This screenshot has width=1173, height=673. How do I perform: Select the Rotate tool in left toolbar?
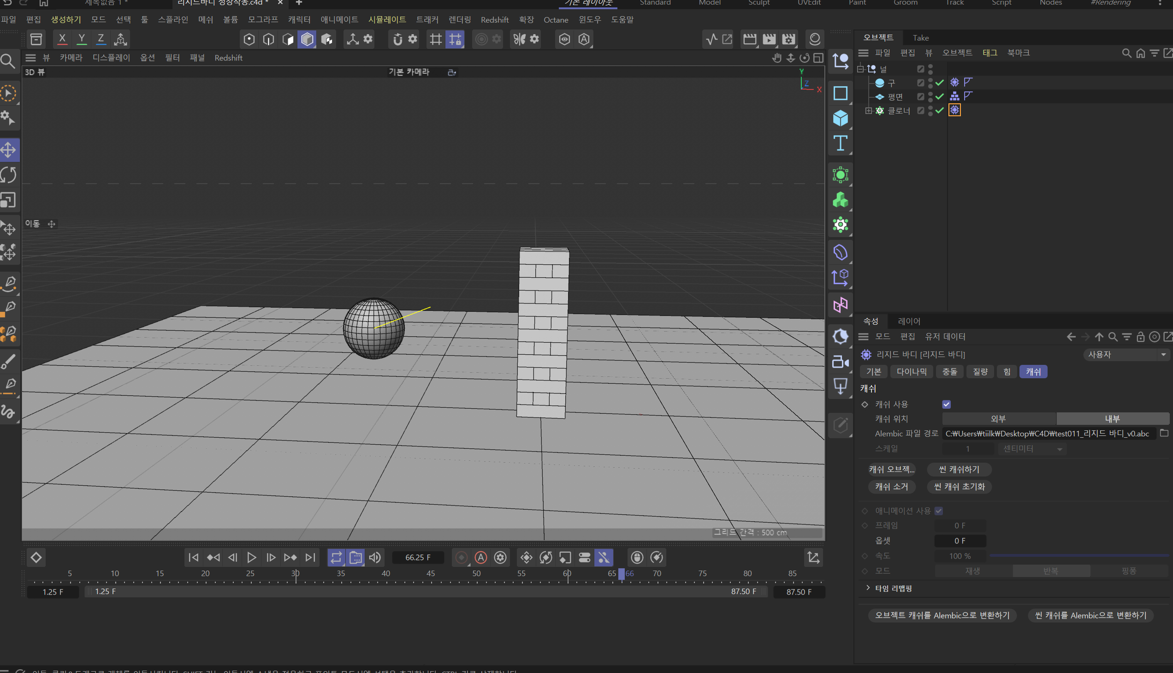tap(9, 175)
